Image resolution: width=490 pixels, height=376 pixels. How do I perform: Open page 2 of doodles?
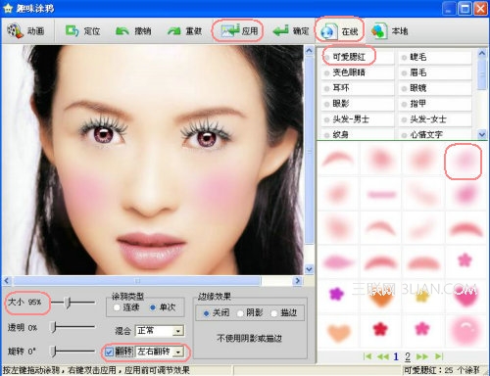coord(408,356)
